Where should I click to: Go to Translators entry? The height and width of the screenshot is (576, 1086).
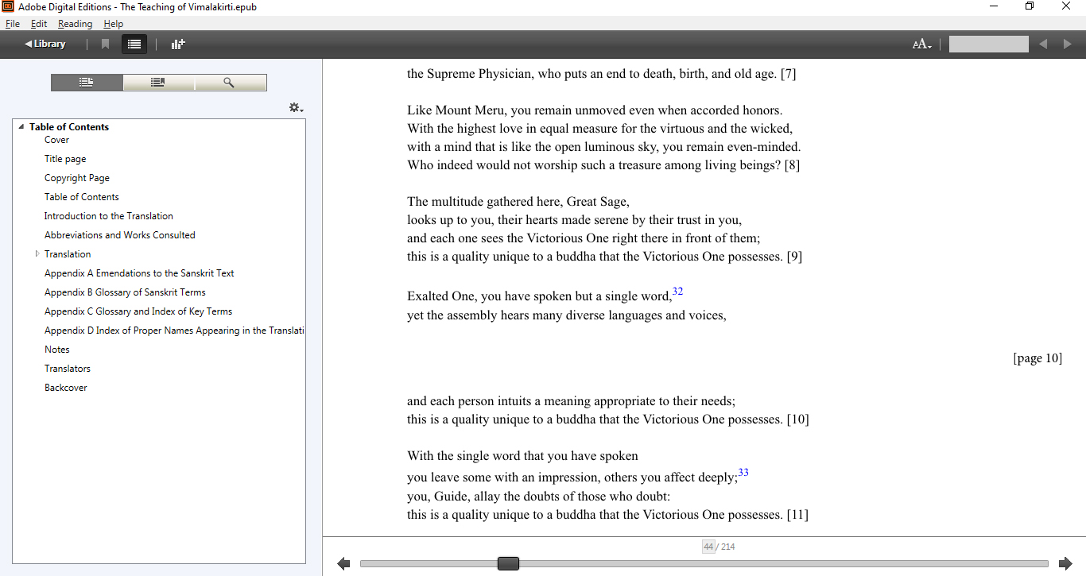(x=68, y=369)
